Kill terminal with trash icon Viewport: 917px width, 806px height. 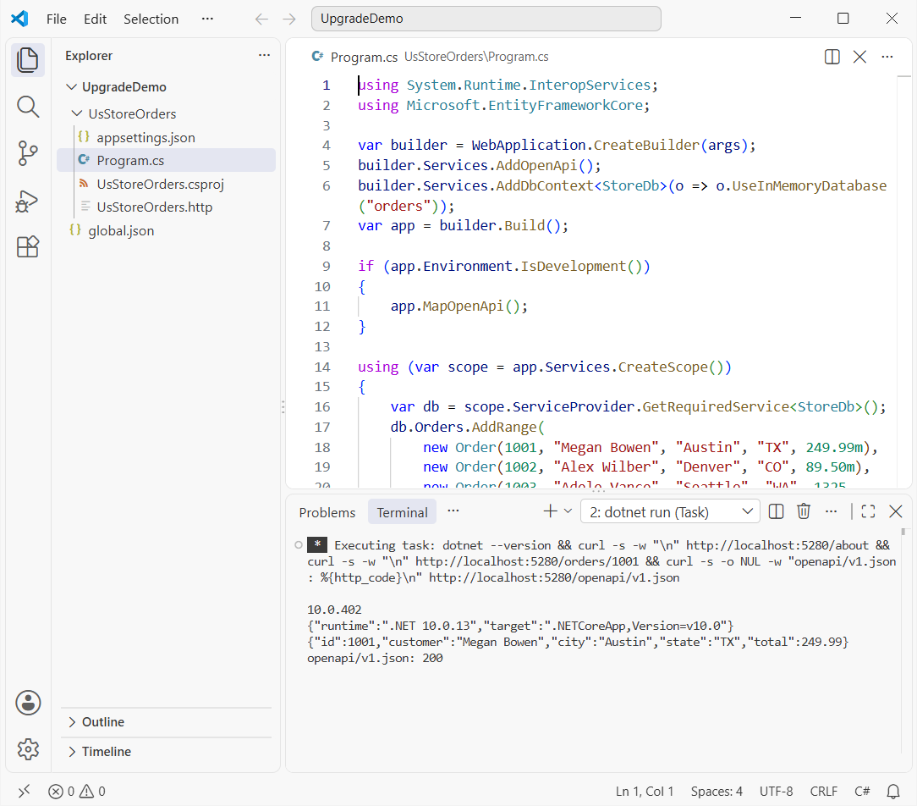(804, 511)
